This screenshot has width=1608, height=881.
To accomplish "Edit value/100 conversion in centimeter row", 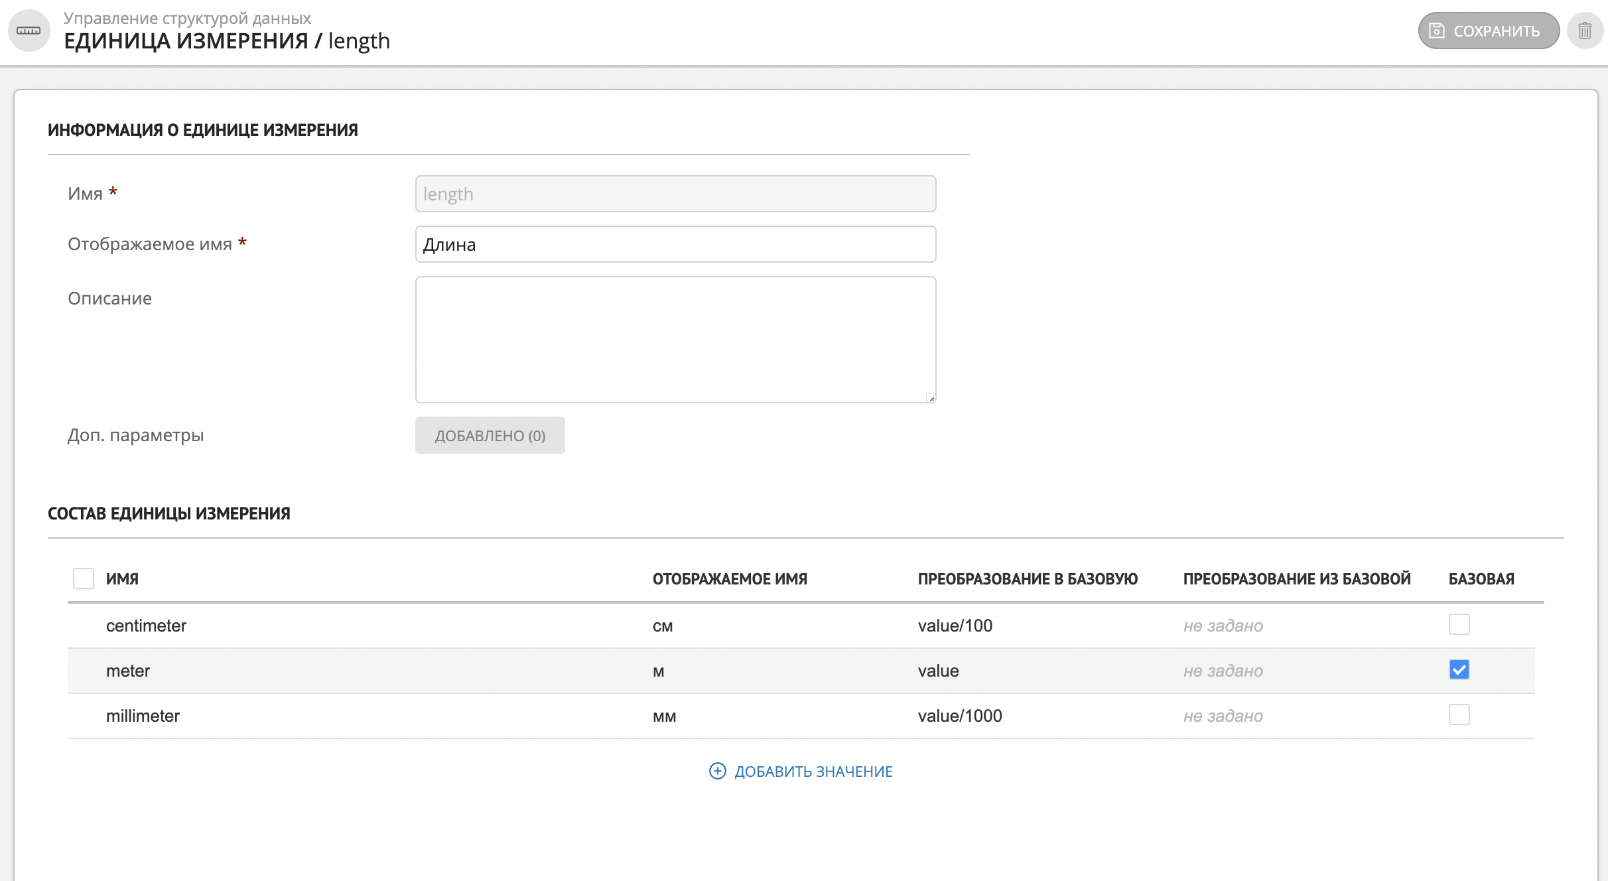I will pyautogui.click(x=955, y=626).
